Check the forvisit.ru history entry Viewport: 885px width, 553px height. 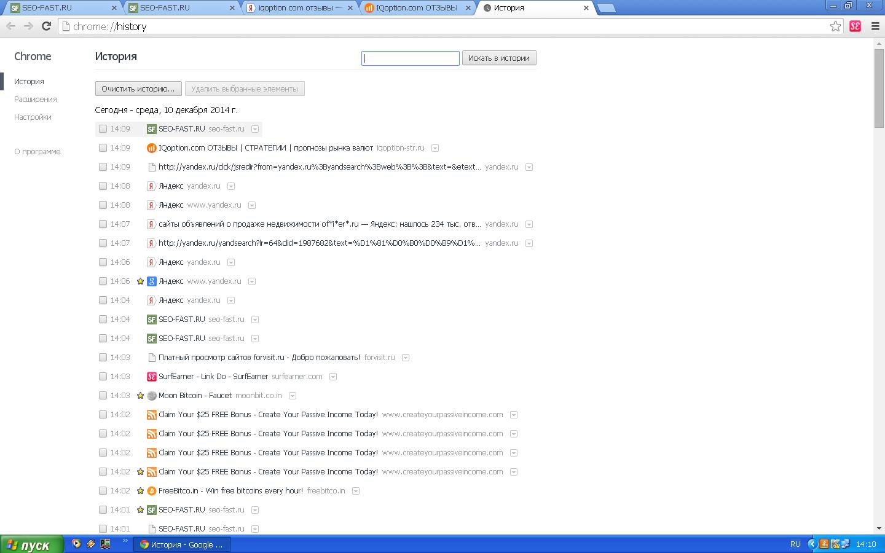point(103,358)
